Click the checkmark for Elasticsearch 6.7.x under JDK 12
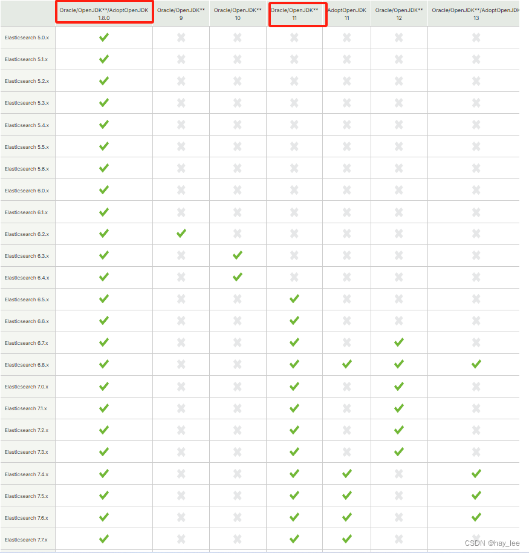The width and height of the screenshot is (529, 553). point(398,342)
